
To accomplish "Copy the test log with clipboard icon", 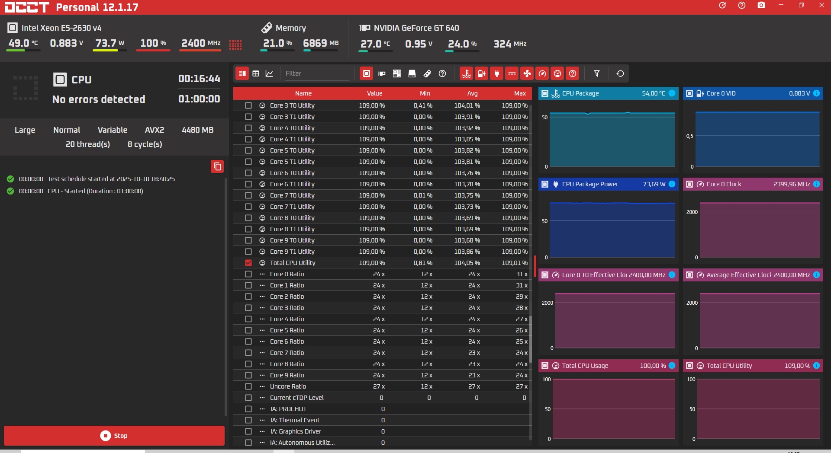I will point(217,166).
